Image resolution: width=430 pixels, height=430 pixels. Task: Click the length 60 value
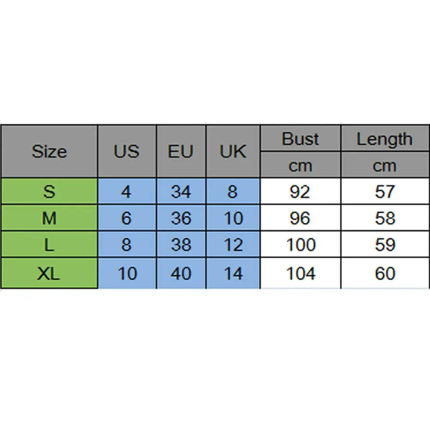coord(385,273)
